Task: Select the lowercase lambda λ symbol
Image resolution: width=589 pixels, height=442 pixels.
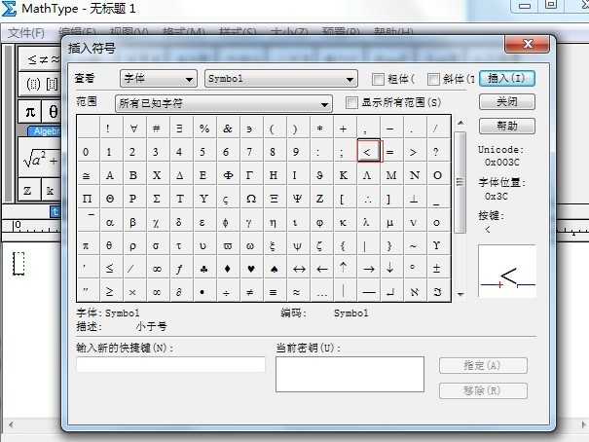Action: [367, 222]
